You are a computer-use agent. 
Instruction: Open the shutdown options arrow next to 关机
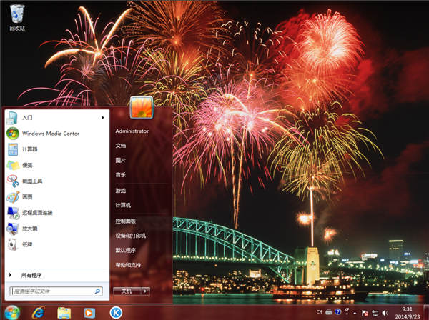coord(146,291)
